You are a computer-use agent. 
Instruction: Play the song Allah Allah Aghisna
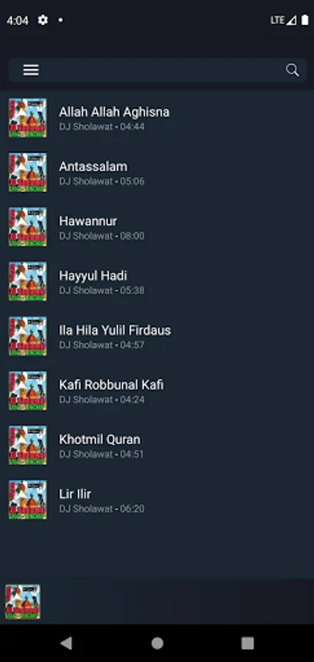click(x=157, y=118)
